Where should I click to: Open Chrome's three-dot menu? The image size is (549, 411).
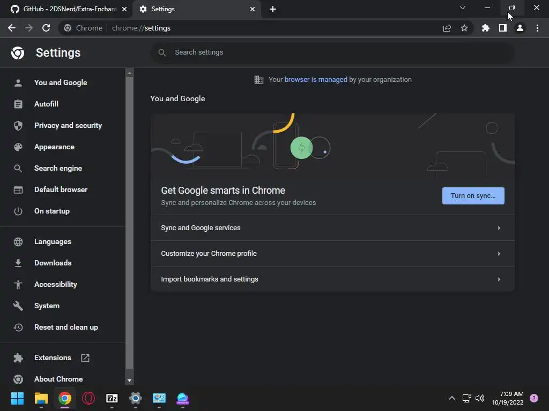point(537,28)
